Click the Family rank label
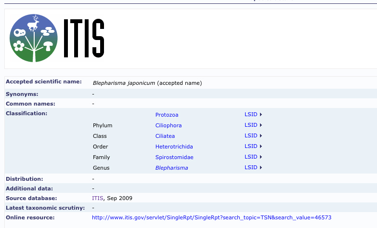The image size is (377, 228). [101, 157]
